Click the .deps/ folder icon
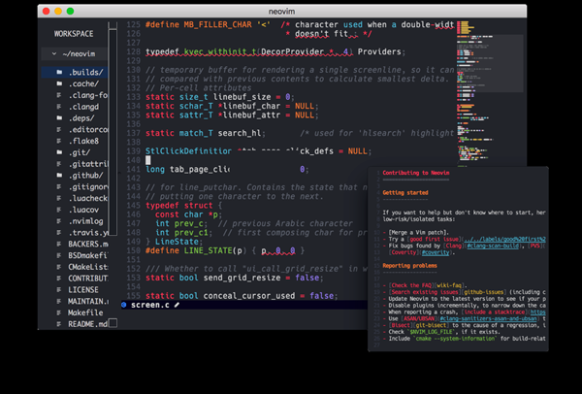582x394 pixels. click(59, 118)
